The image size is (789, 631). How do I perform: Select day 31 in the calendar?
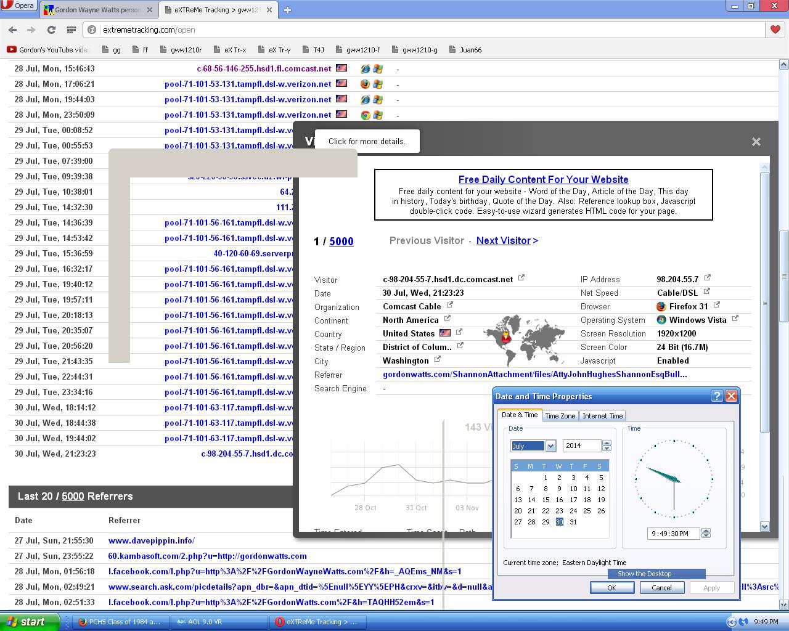(x=573, y=522)
